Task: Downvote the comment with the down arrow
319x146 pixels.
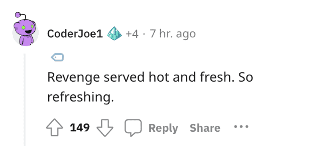Action: coord(105,128)
